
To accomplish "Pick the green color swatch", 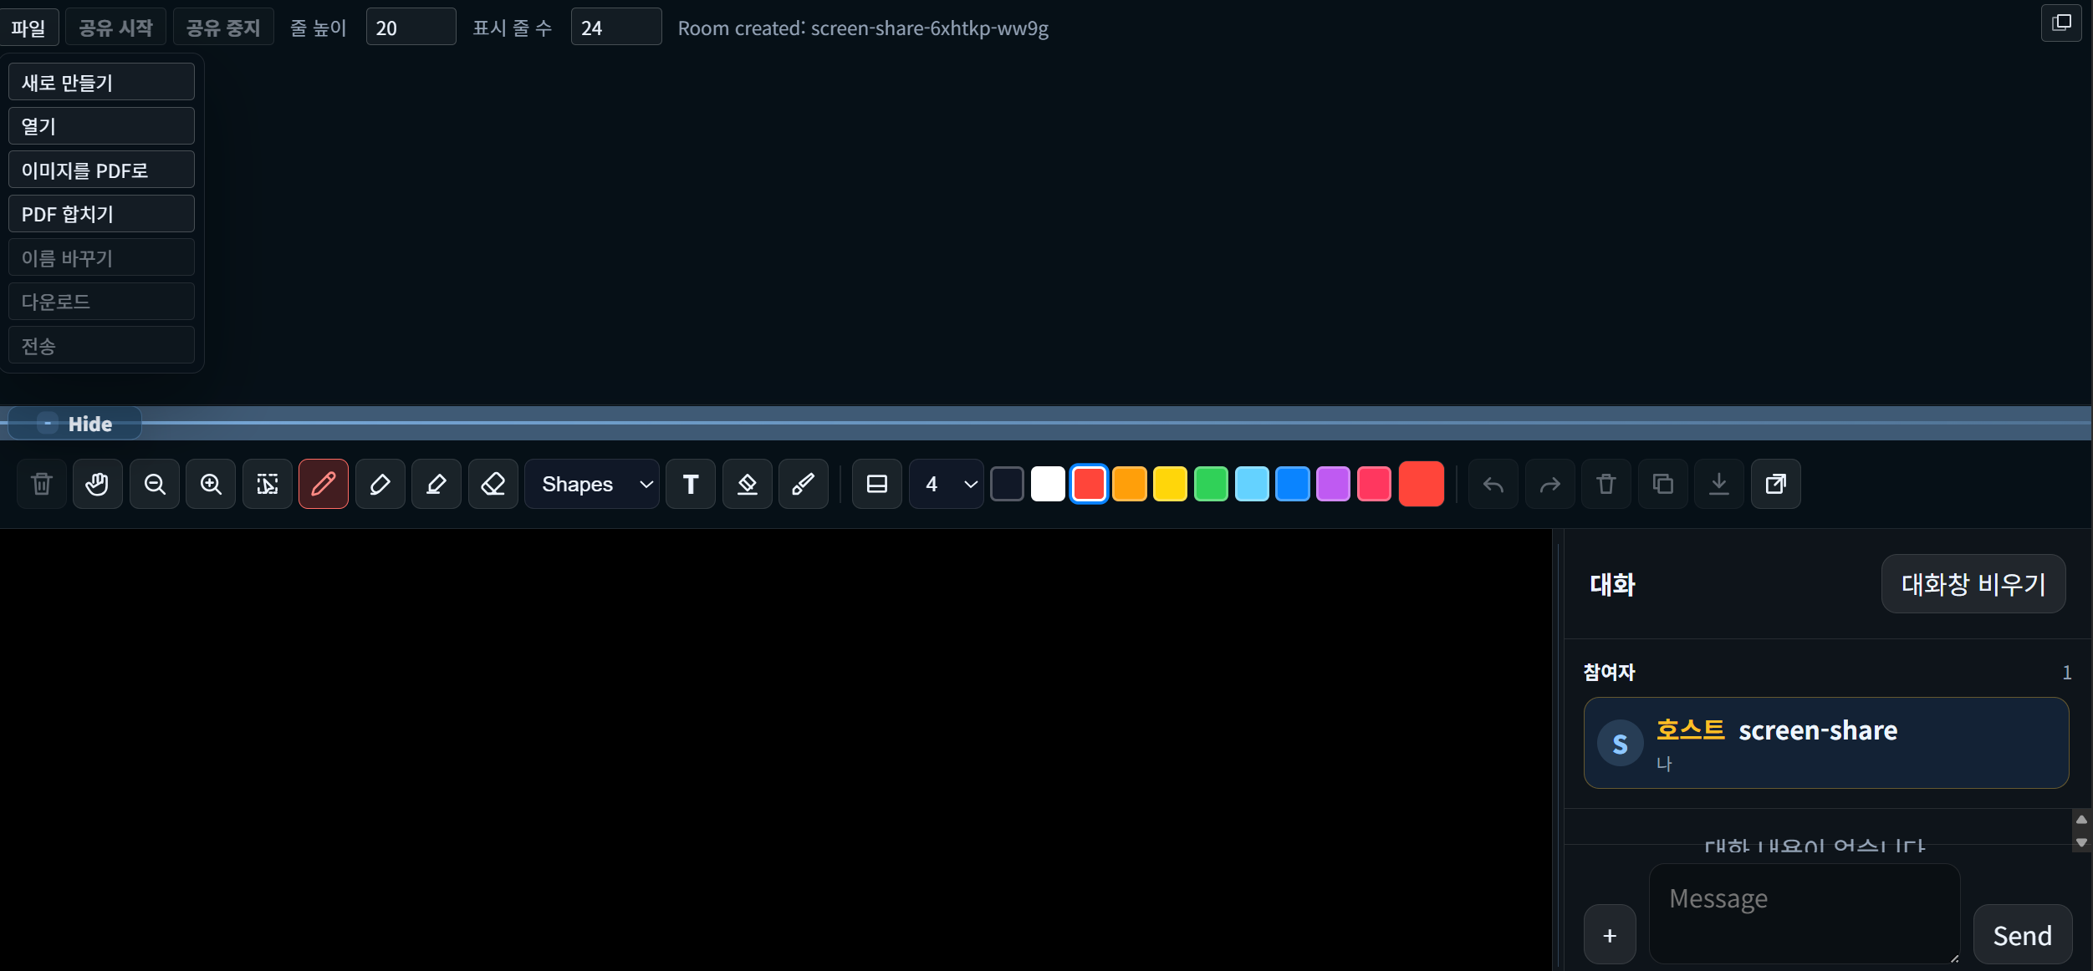I will 1211,484.
